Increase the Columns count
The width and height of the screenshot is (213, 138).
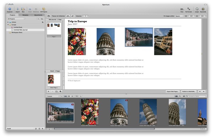point(88,16)
